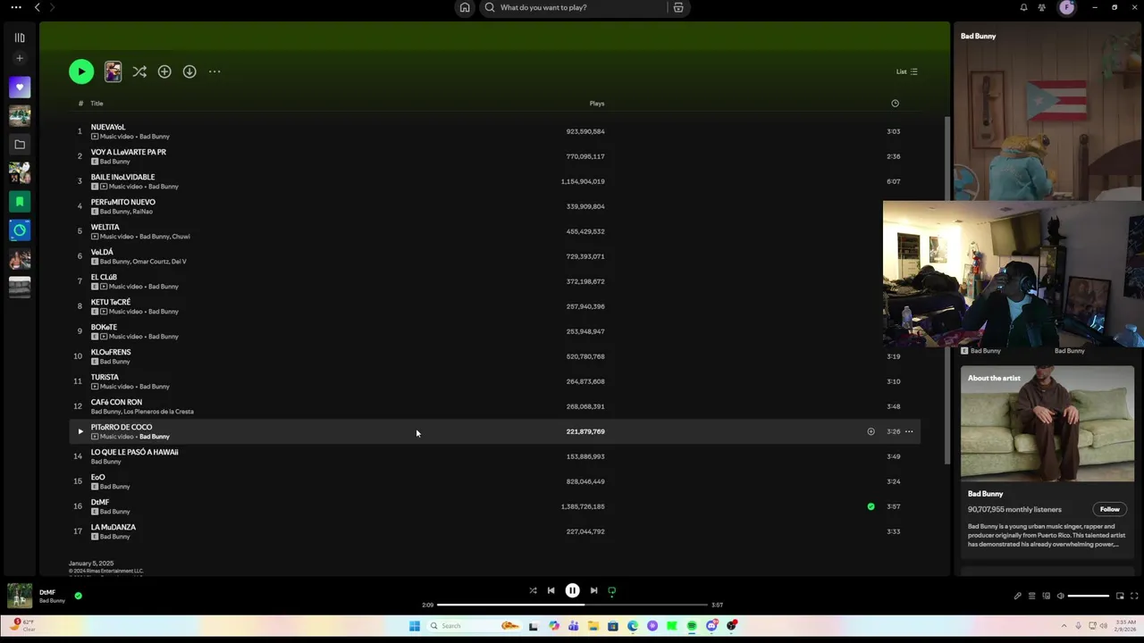The width and height of the screenshot is (1144, 643).
Task: Skip to the next track
Action: click(593, 590)
